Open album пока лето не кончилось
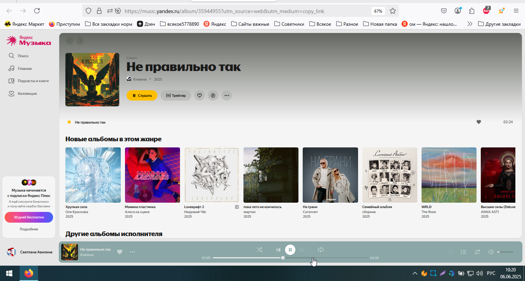 point(271,175)
